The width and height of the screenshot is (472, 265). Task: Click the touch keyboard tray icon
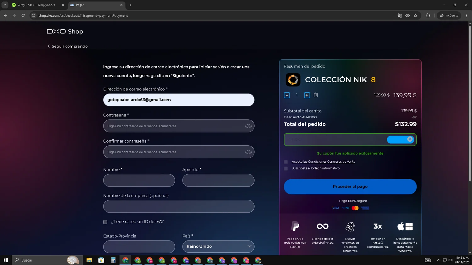pos(428,260)
